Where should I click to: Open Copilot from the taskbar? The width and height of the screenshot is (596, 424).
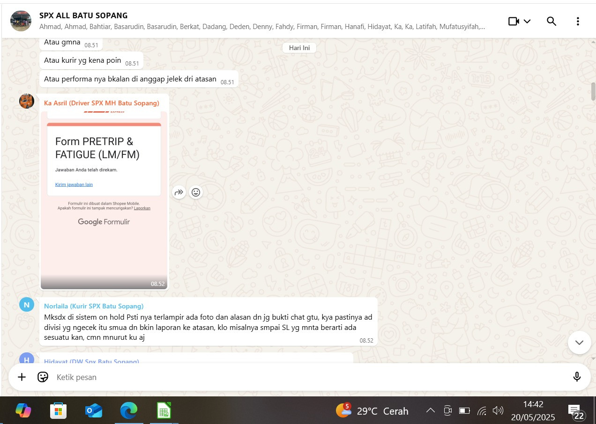pyautogui.click(x=23, y=410)
